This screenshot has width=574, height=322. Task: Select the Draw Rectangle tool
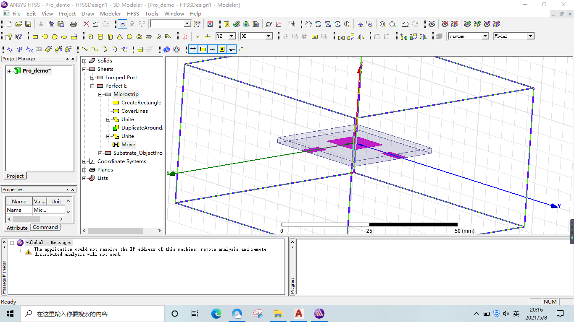tap(35, 36)
